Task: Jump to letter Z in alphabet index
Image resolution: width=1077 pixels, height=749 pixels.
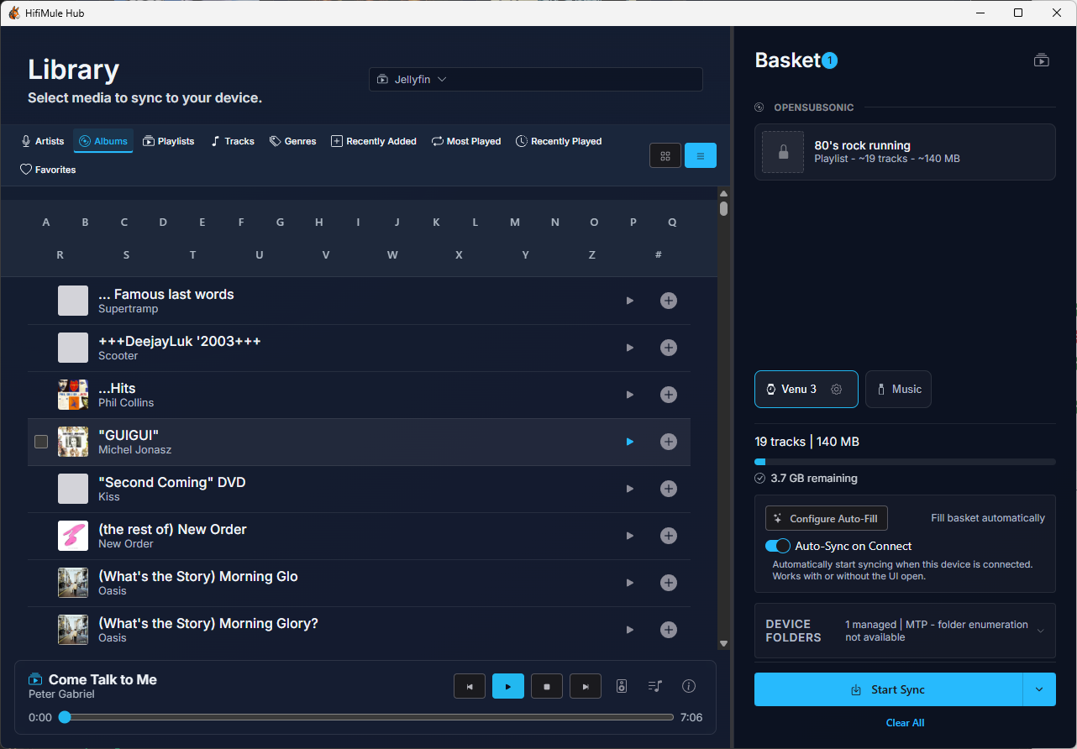Action: point(592,254)
